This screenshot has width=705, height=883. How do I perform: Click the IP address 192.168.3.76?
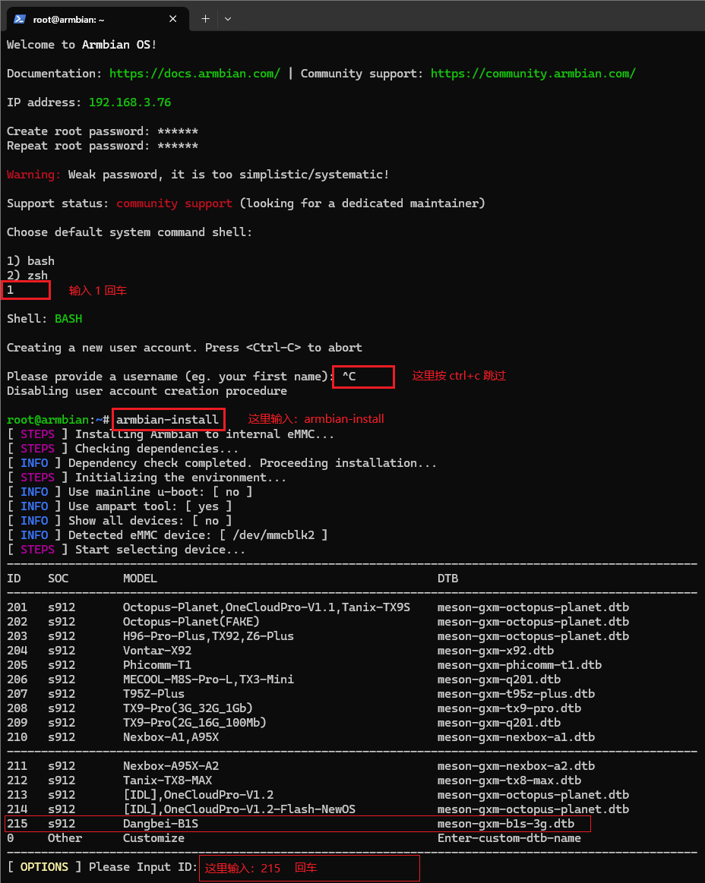pos(130,102)
